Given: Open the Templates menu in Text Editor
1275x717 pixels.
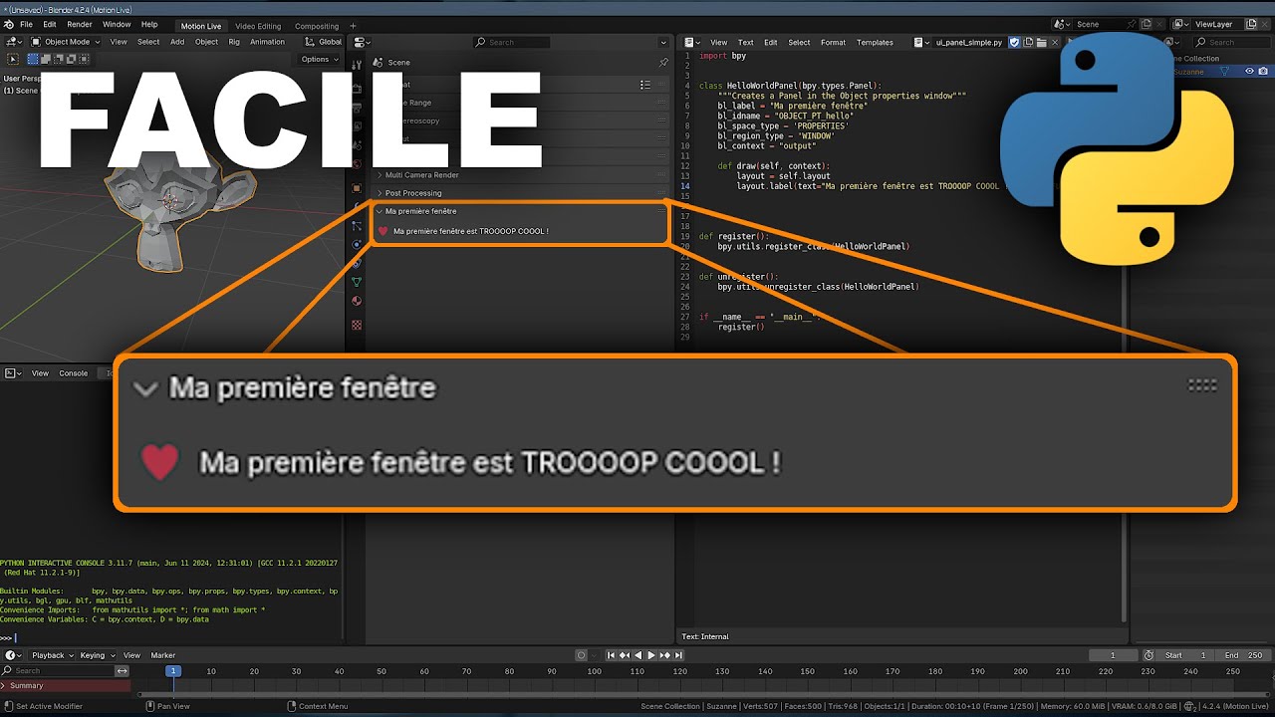Looking at the screenshot, I should (x=875, y=42).
